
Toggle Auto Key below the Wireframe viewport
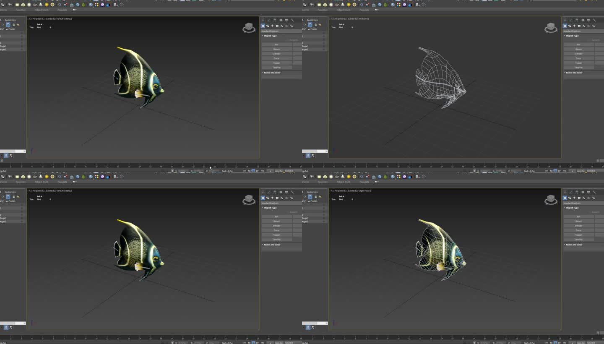[x=581, y=171]
